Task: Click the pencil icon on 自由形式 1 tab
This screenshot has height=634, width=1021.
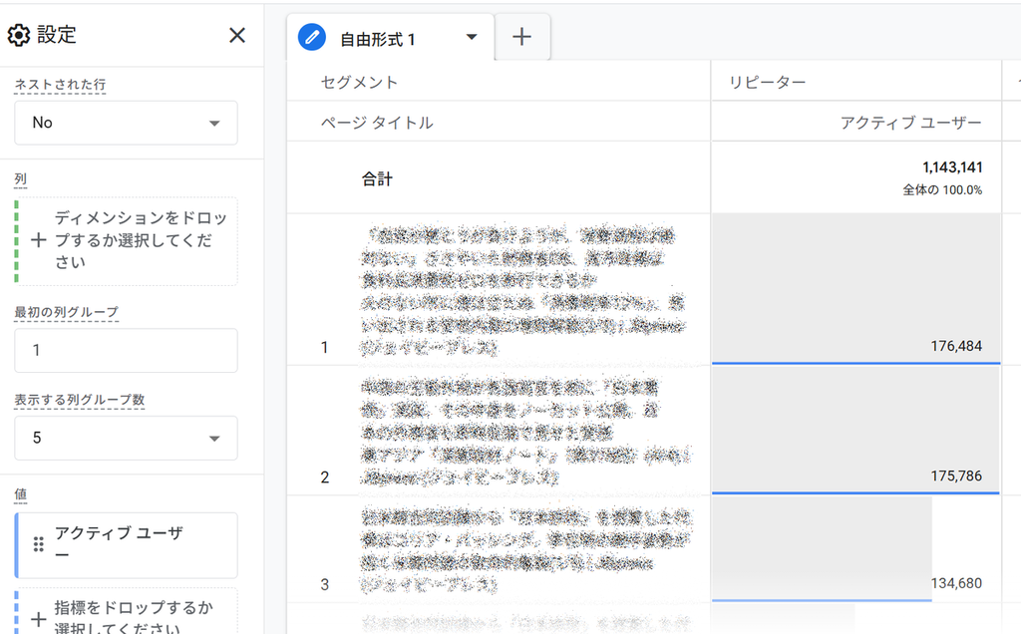Action: pyautogui.click(x=312, y=37)
